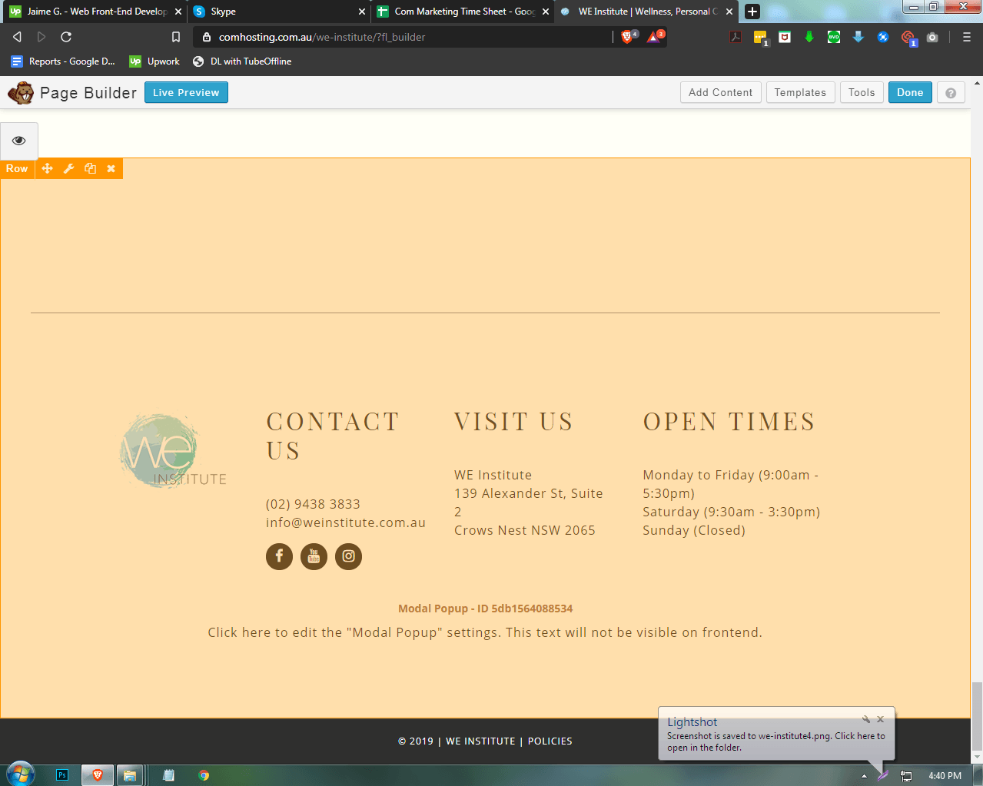Screen dimensions: 983x786
Task: Open Chrome from the taskbar
Action: tap(204, 775)
